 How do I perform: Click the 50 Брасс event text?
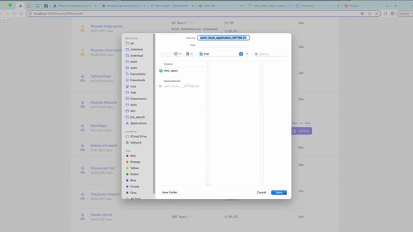[179, 23]
